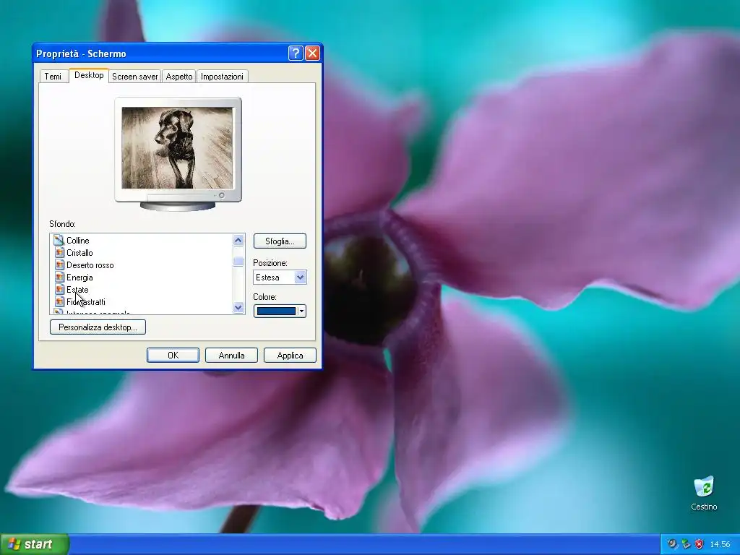Image resolution: width=740 pixels, height=555 pixels.
Task: Open the Cestino recycle bin icon
Action: 704,493
